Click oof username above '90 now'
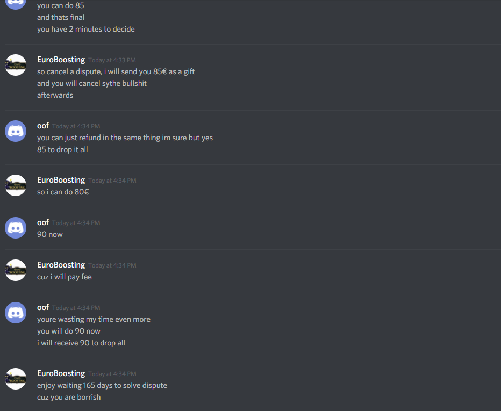The width and height of the screenshot is (501, 411). click(43, 222)
